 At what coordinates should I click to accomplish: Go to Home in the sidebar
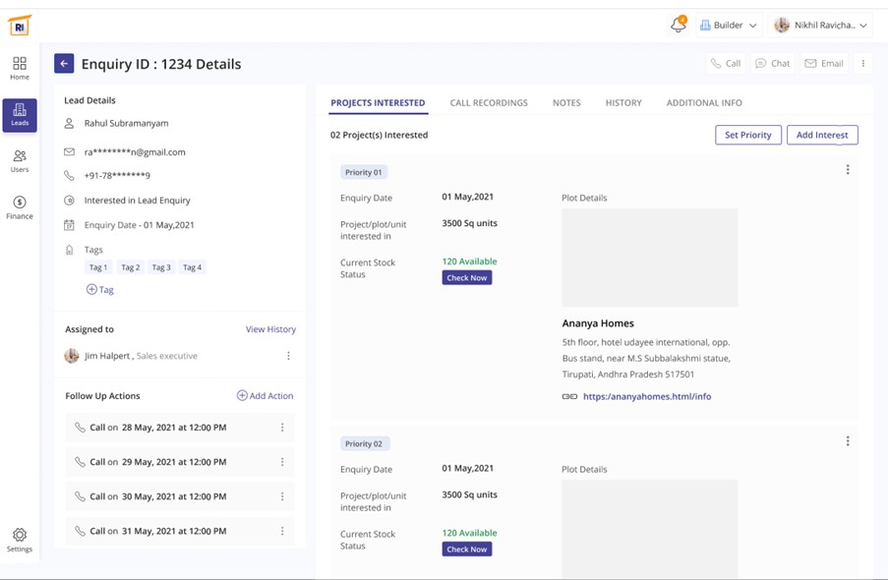(x=20, y=68)
